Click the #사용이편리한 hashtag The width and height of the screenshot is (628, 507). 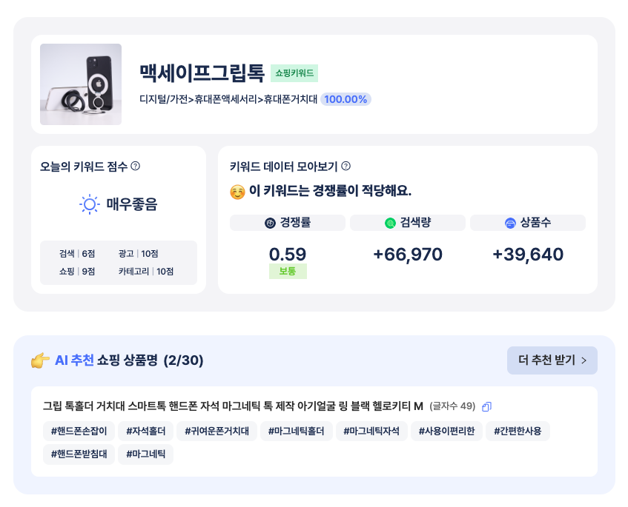point(446,431)
